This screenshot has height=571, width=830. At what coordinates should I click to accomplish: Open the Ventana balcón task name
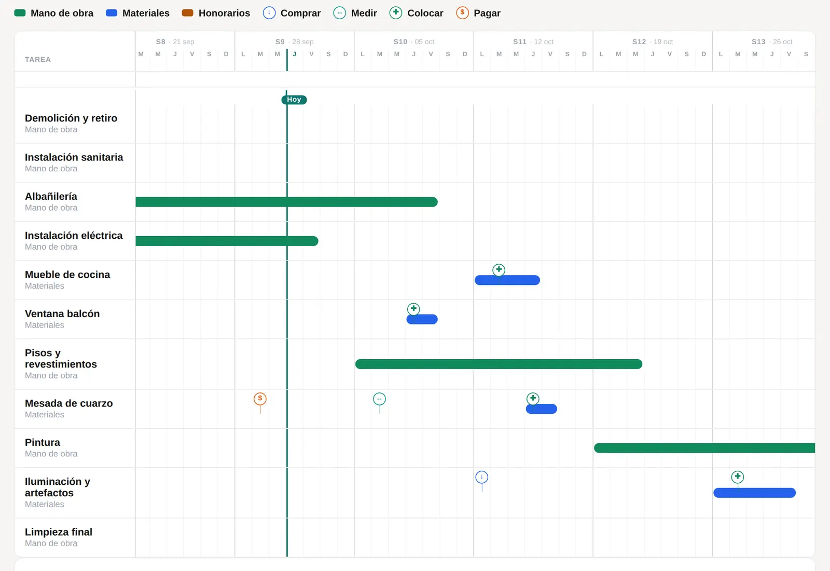click(x=62, y=314)
